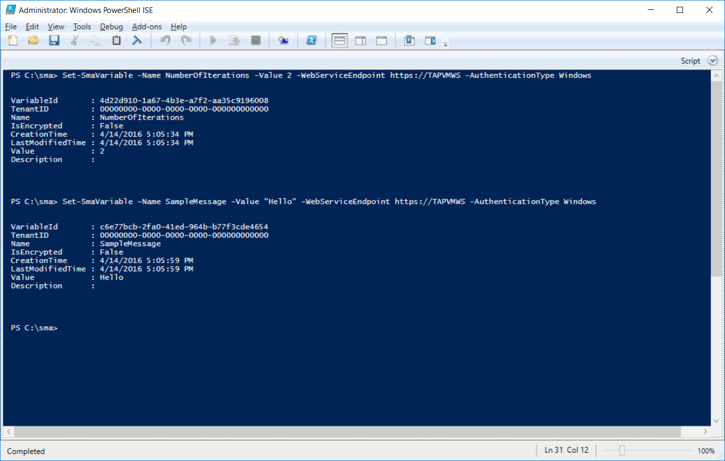The width and height of the screenshot is (725, 461).
Task: Open the New Remote PowerShell Tab icon
Action: [x=283, y=40]
